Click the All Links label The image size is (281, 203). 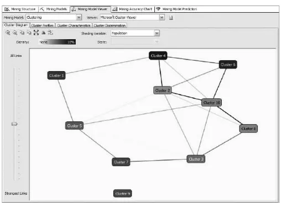click(x=16, y=56)
